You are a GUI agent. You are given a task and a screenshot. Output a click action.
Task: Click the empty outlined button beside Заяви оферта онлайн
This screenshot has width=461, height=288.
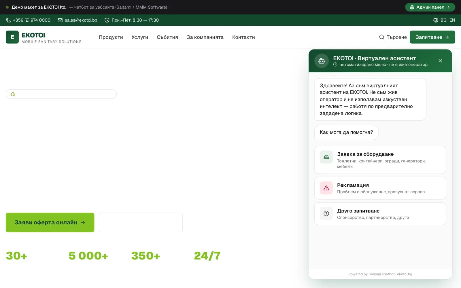point(141,222)
